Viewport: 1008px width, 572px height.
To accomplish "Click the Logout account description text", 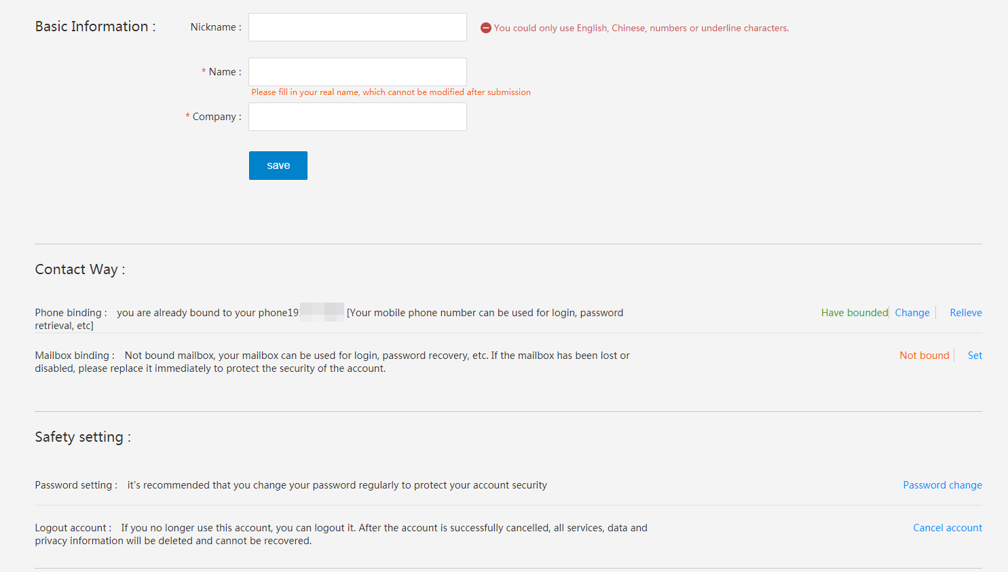I will [341, 534].
